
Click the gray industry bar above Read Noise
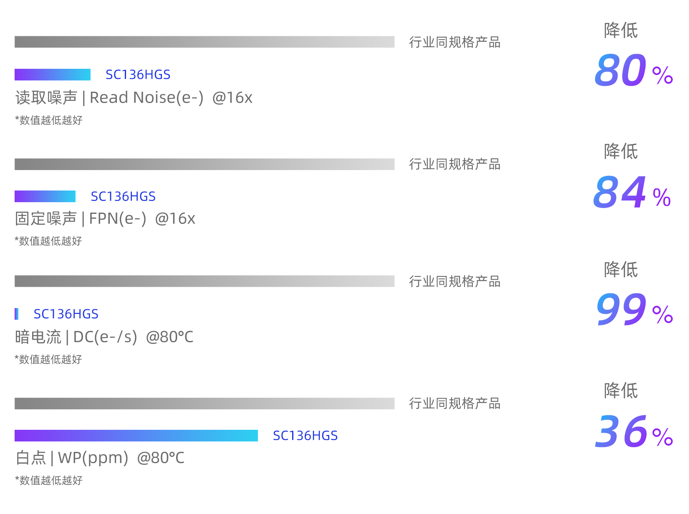204,42
